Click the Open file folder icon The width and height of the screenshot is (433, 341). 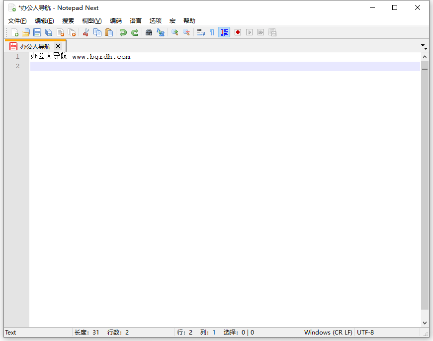pos(26,32)
